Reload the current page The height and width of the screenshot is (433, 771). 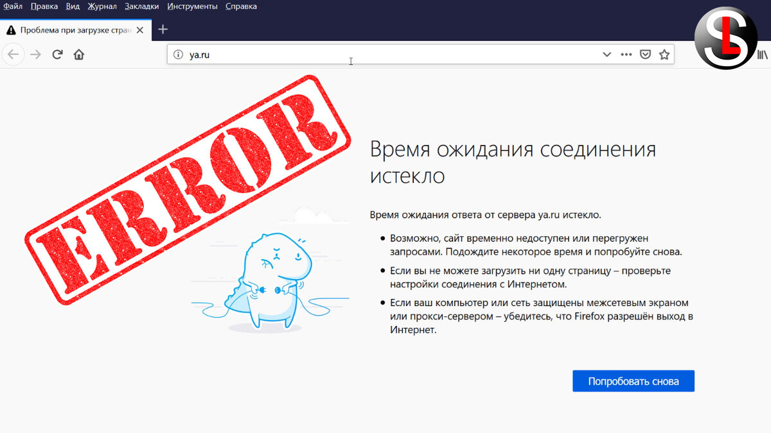click(57, 55)
